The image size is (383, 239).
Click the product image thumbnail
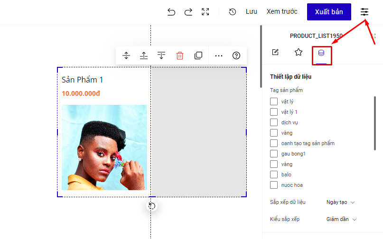(104, 147)
